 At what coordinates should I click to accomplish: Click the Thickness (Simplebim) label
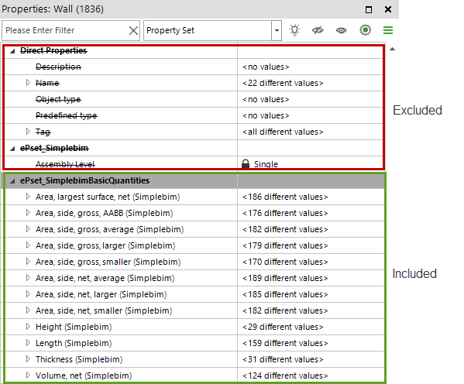[x=79, y=360]
